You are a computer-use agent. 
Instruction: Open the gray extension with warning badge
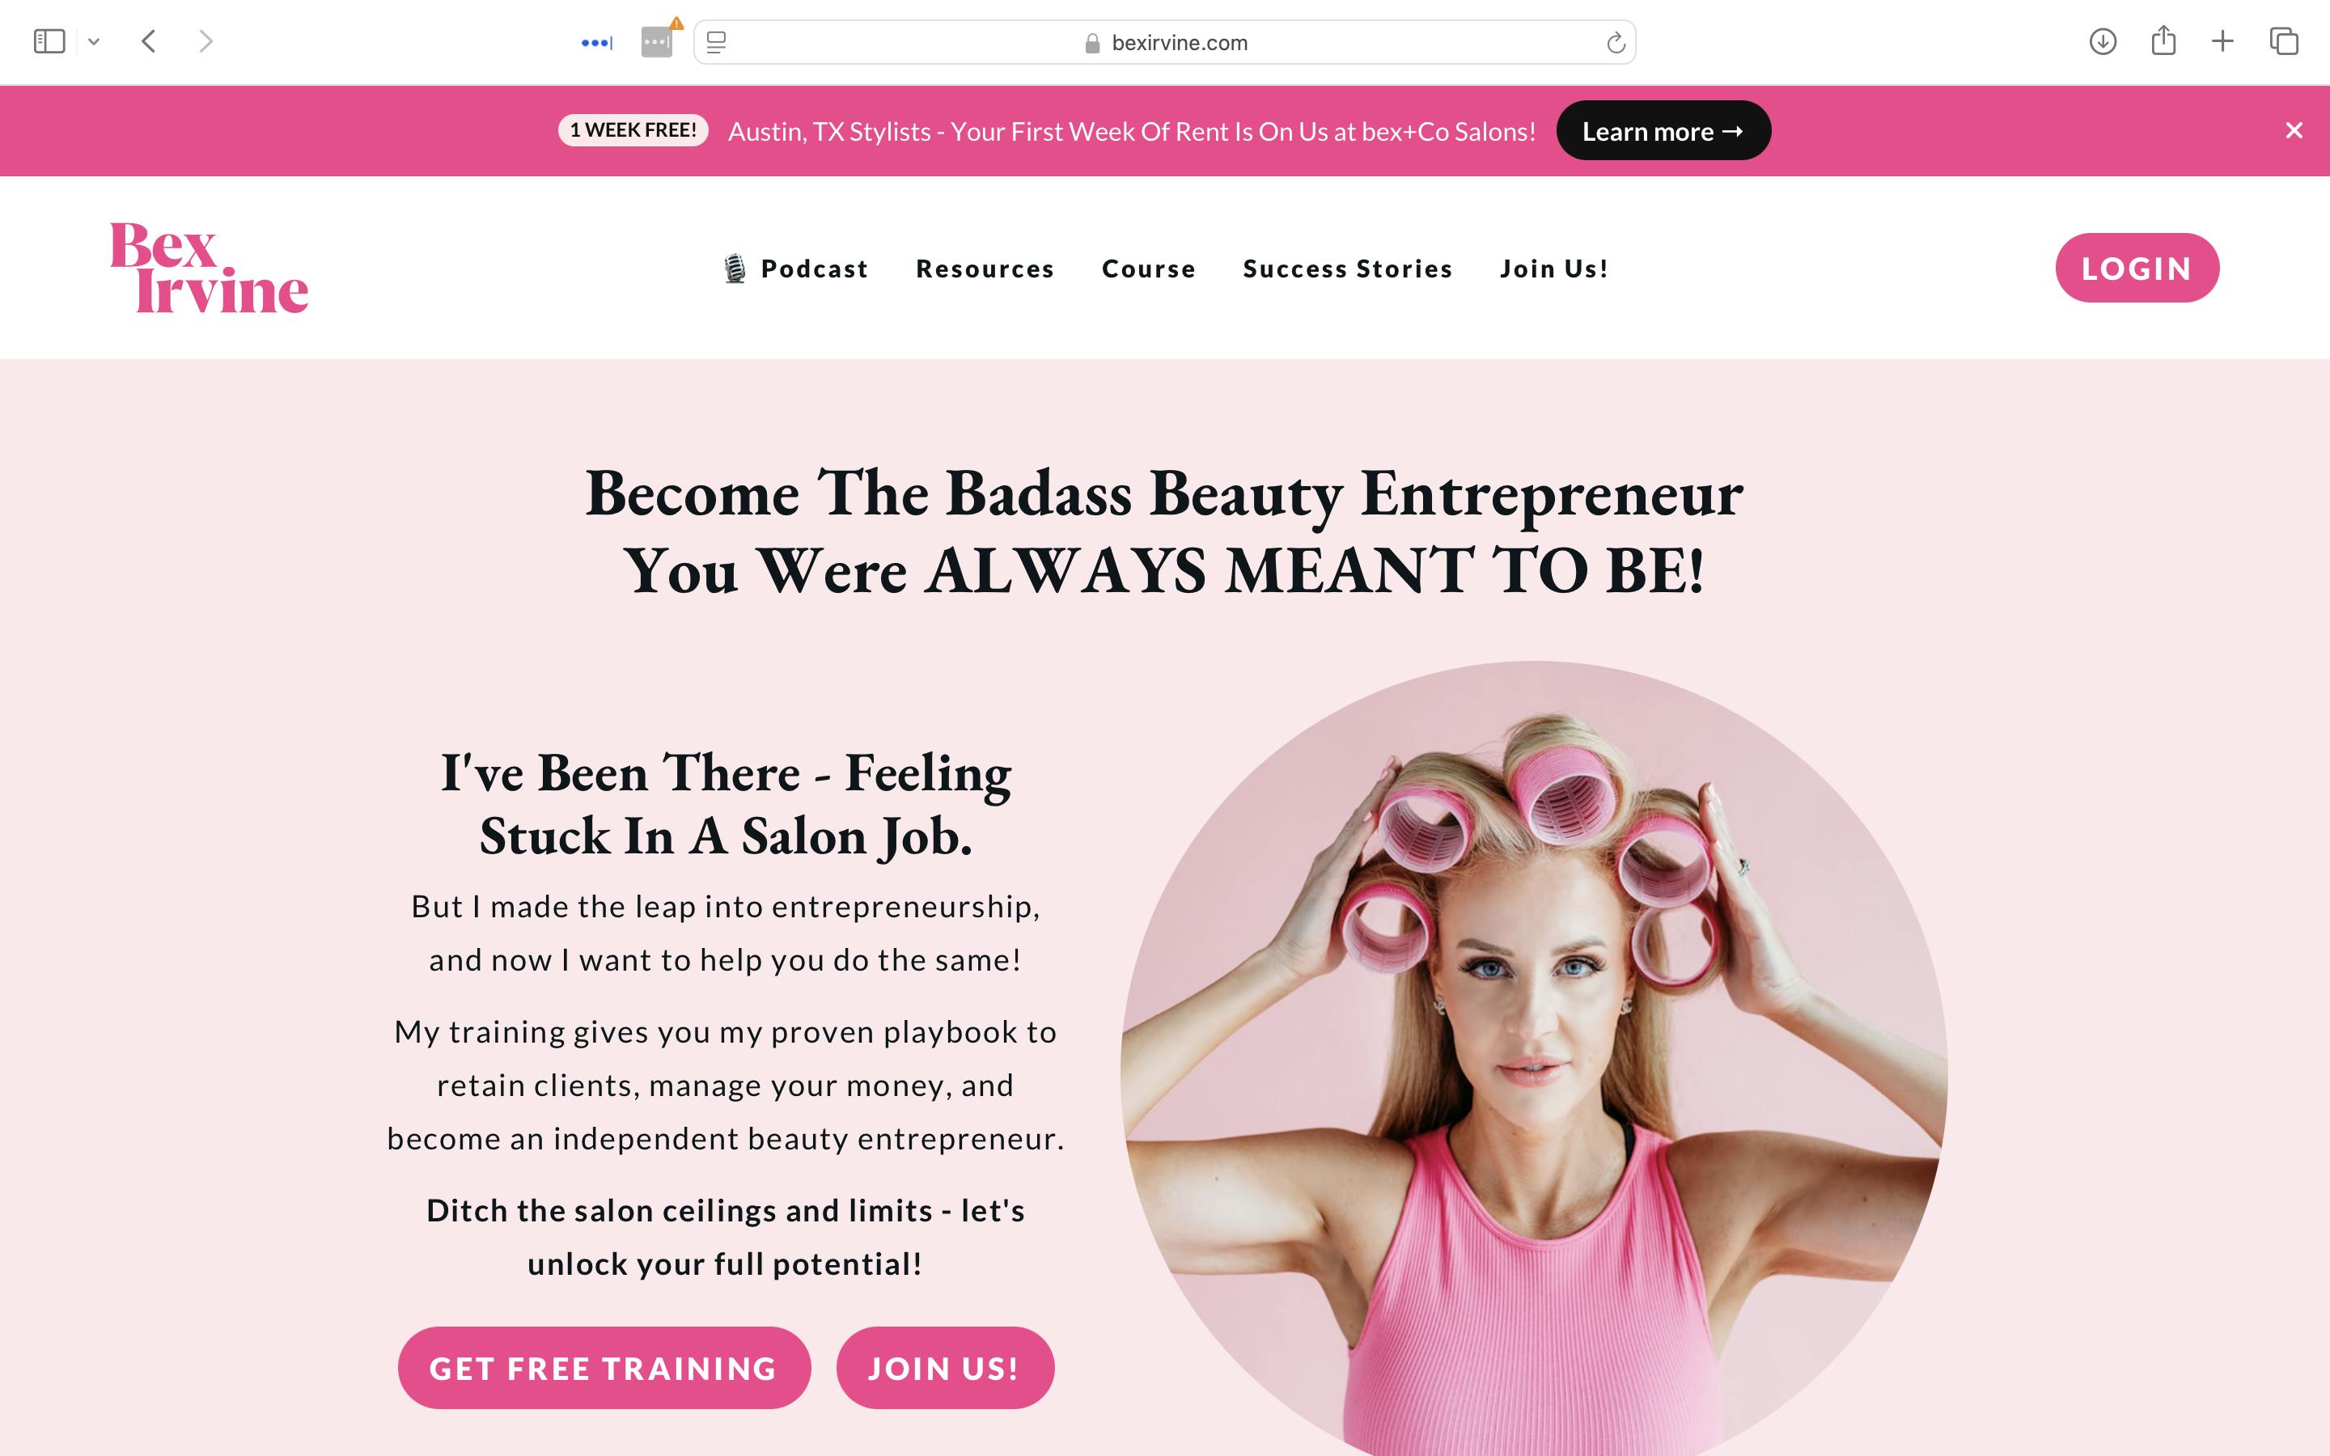pos(659,40)
